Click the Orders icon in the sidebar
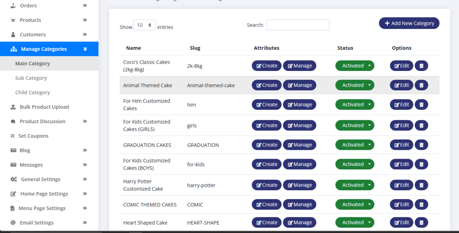This screenshot has height=233, width=459. point(13,6)
